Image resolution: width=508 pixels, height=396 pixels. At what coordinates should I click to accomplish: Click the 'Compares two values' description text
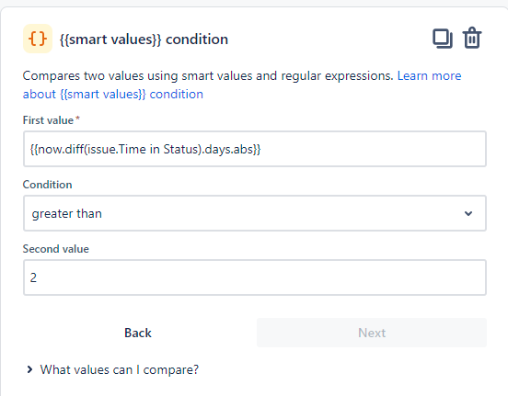pos(208,75)
